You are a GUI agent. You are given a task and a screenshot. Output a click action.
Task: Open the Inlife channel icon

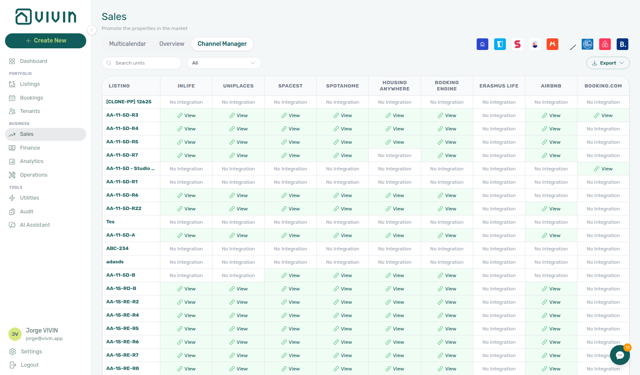[x=482, y=44]
